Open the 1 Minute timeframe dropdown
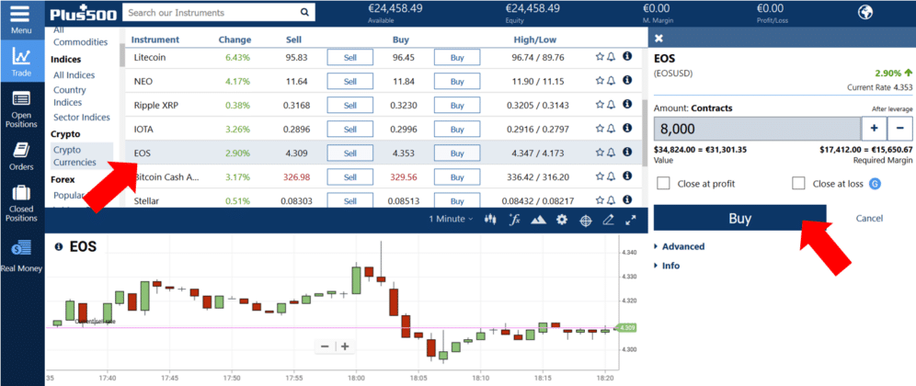Viewport: 916px width, 386px height. pos(451,220)
